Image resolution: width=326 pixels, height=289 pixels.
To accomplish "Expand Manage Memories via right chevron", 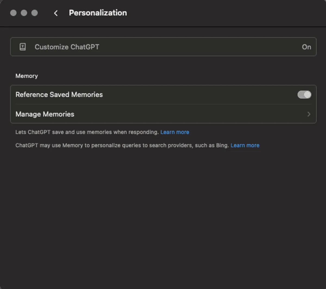I will tap(309, 114).
